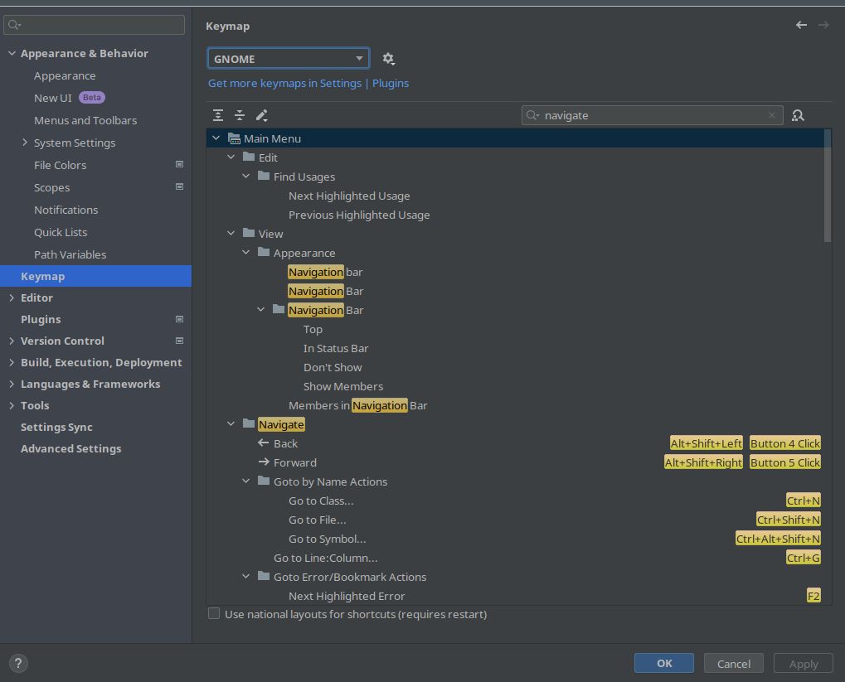Open the help question mark button
845x682 pixels.
coord(18,663)
